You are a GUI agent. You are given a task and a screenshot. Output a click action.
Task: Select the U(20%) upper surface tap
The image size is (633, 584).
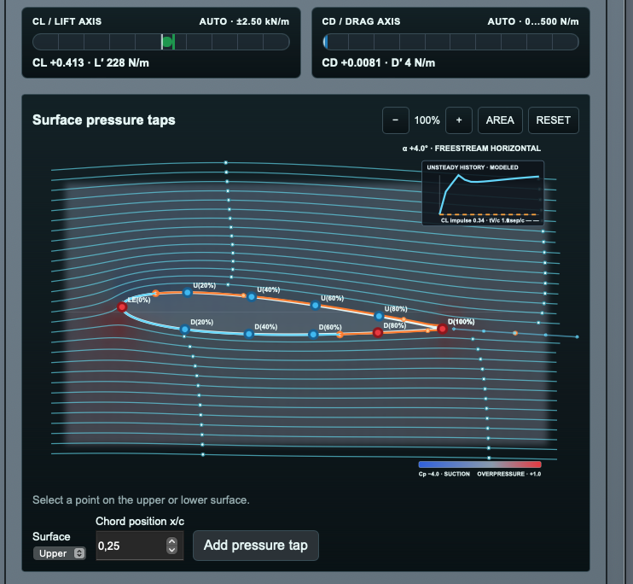tap(188, 292)
